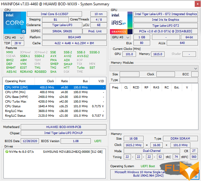Open the GPU #0 selector dropdown

[x=121, y=37]
